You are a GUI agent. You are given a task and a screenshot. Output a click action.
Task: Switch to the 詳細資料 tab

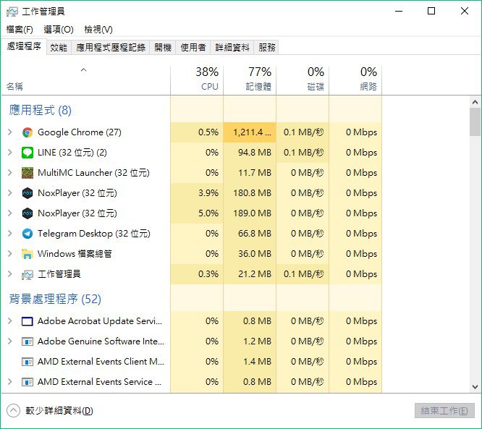[232, 47]
